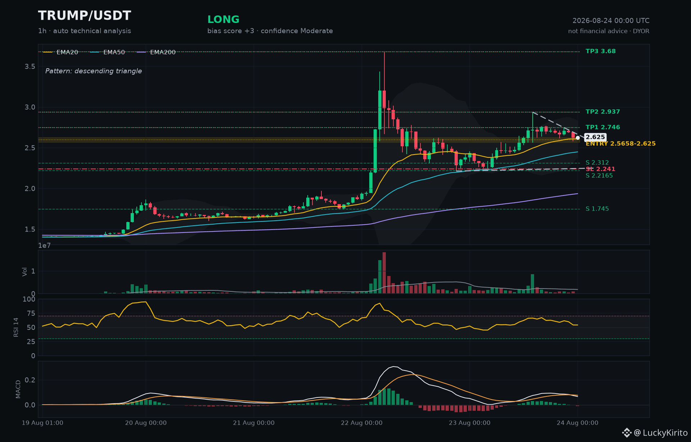Click the RSI 14 panel axis title
The image size is (691, 442).
coord(16,327)
